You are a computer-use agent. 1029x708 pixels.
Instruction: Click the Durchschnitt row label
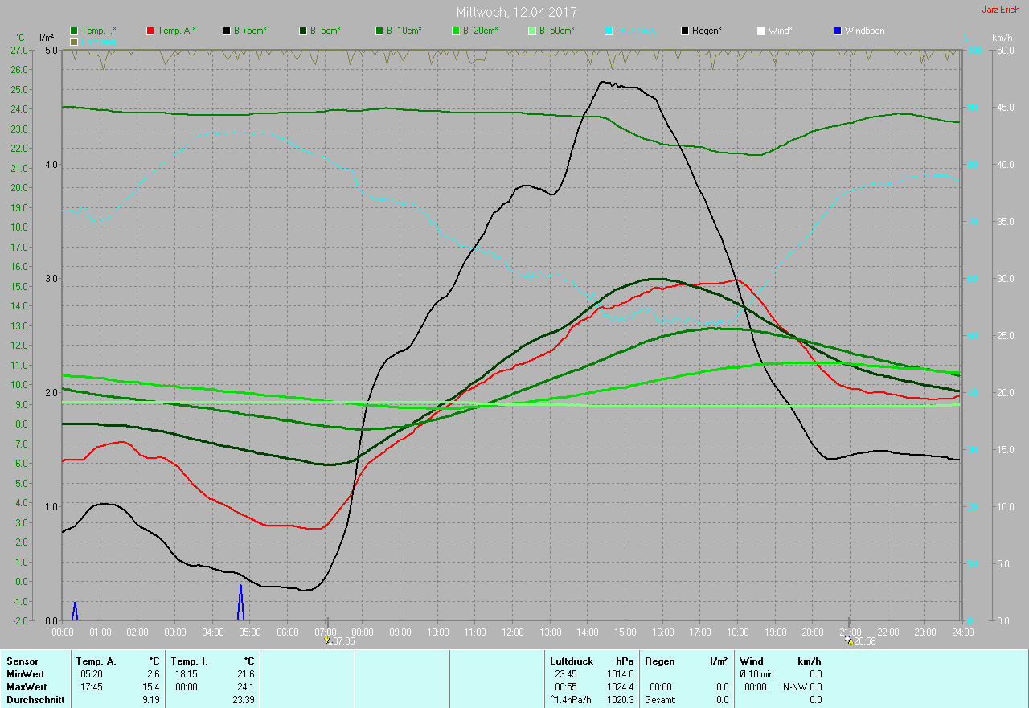click(x=34, y=700)
